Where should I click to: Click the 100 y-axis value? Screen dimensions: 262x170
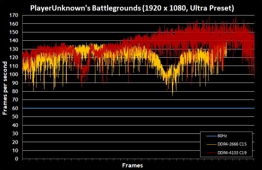pyautogui.click(x=14, y=74)
